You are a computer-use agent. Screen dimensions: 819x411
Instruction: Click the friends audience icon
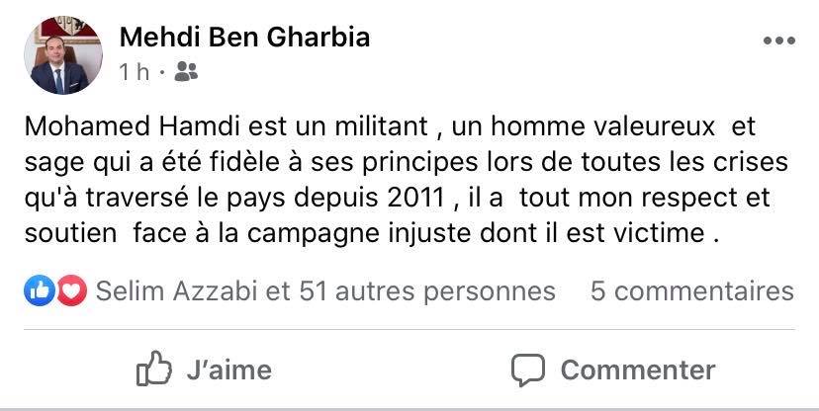185,71
